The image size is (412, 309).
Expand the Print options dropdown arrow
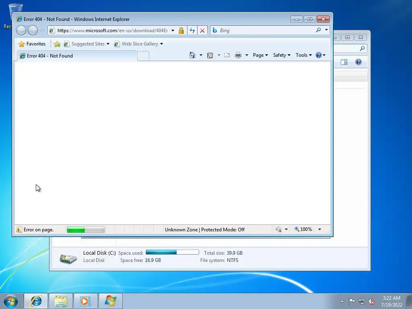tap(247, 55)
